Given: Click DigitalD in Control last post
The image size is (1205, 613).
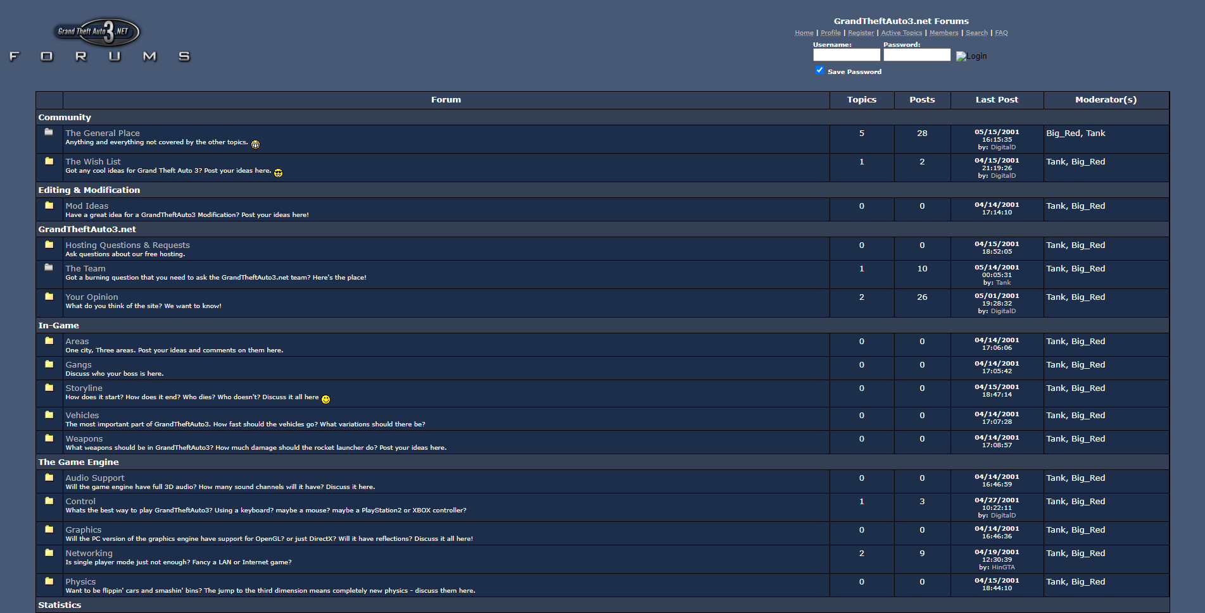Looking at the screenshot, I should coord(1003,516).
